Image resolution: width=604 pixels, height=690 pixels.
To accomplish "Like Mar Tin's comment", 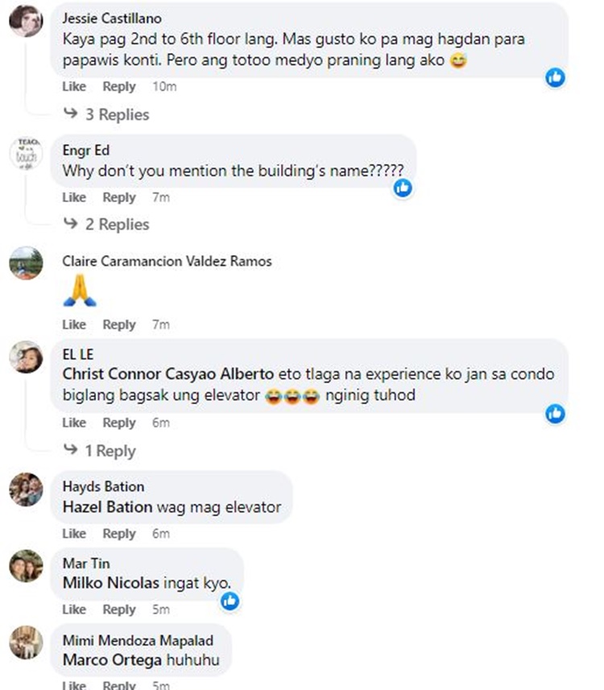I will [x=74, y=609].
